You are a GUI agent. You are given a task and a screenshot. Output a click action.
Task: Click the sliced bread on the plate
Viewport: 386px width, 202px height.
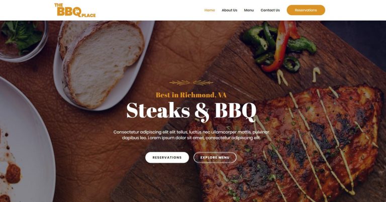point(102,64)
